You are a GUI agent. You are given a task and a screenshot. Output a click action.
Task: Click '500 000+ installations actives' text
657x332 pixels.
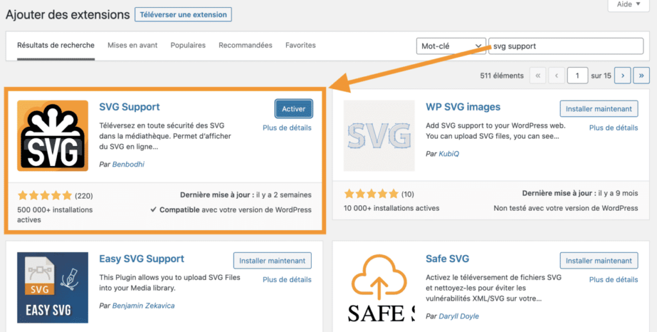55,214
